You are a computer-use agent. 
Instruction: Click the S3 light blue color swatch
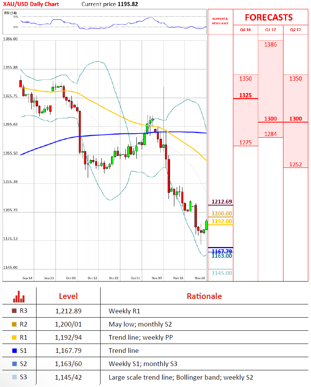coord(14,377)
